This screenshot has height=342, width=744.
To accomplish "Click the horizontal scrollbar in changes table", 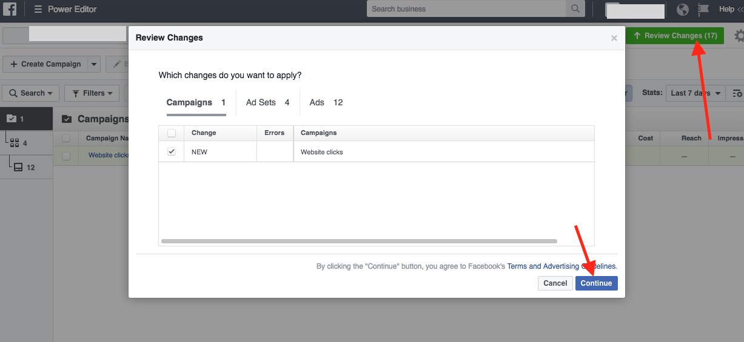I will tap(359, 241).
